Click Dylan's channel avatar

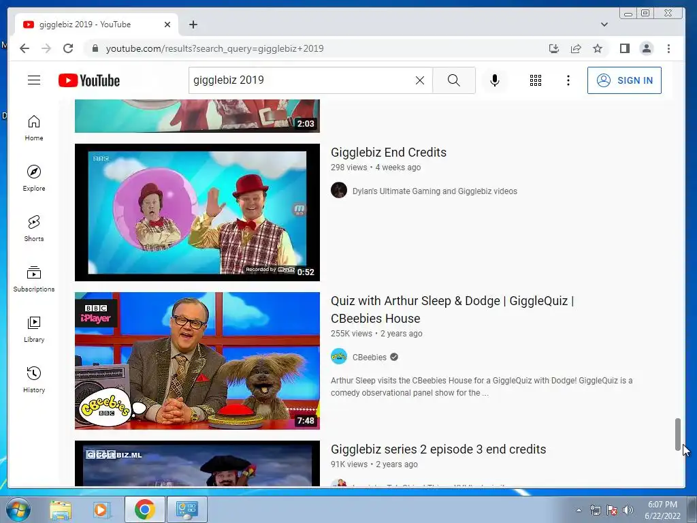(339, 190)
